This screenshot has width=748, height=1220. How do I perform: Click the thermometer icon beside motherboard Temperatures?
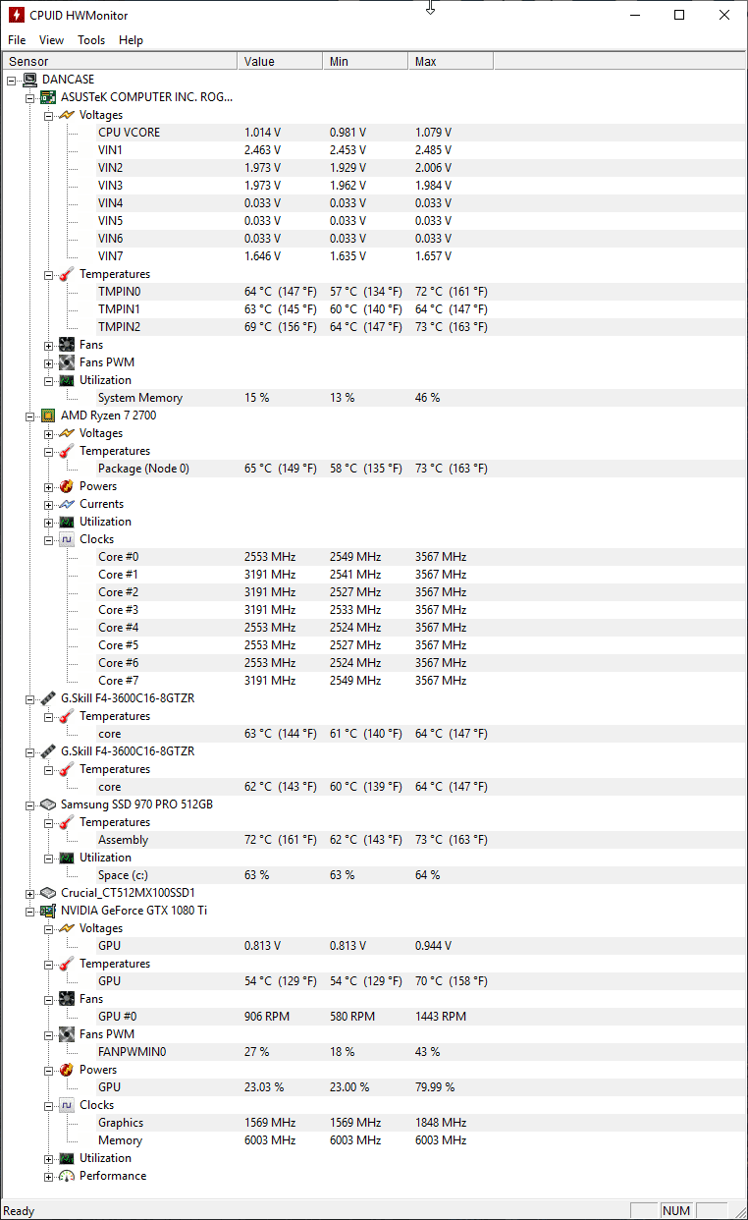67,274
